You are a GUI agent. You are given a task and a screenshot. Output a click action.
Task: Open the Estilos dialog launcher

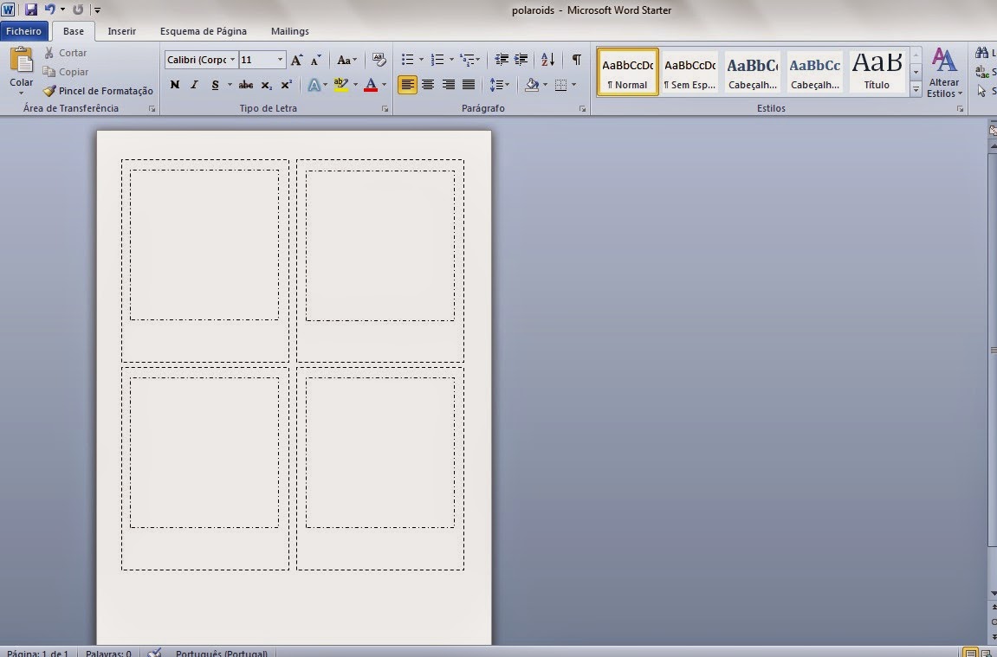[x=960, y=109]
